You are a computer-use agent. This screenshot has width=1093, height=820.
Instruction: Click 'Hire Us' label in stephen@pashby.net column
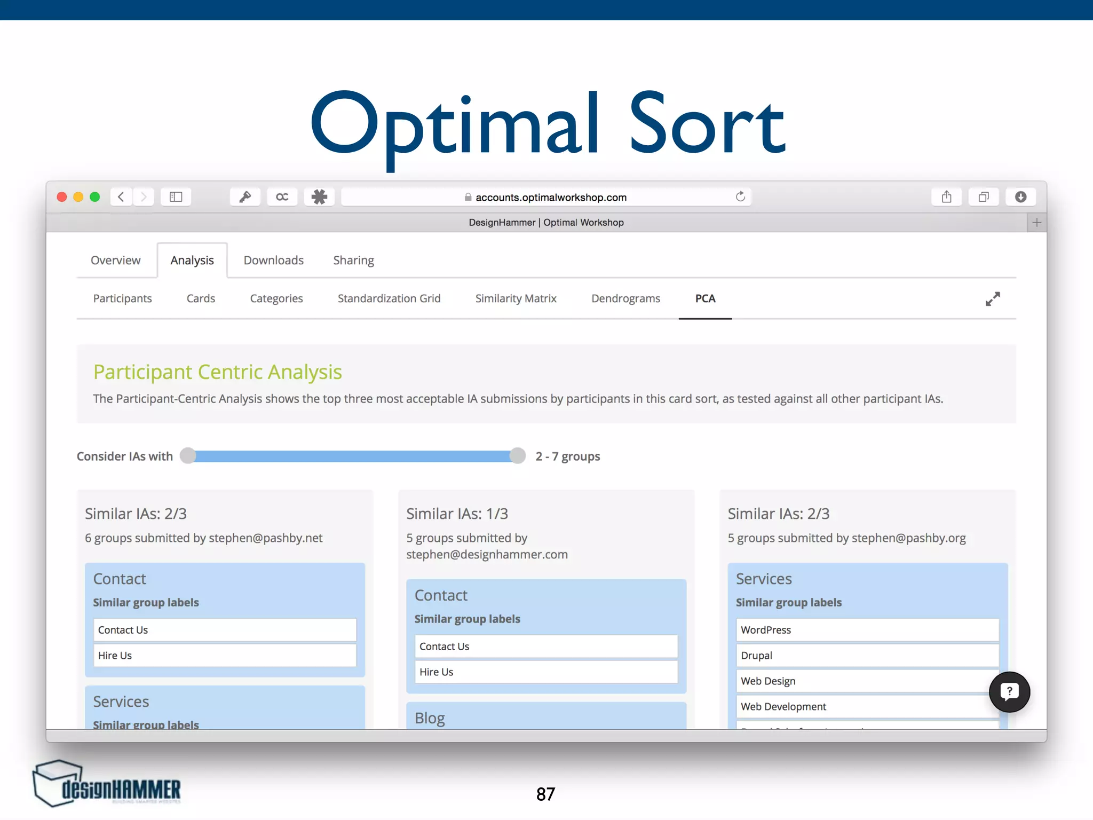point(225,656)
